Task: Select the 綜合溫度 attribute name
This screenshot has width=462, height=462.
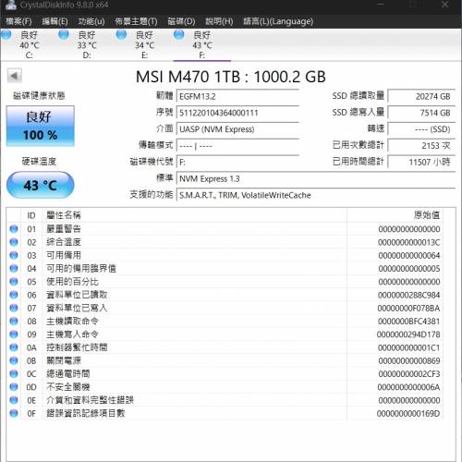Action: pos(64,242)
